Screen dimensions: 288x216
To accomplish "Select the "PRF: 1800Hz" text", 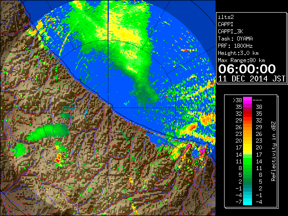I will click(x=235, y=46).
